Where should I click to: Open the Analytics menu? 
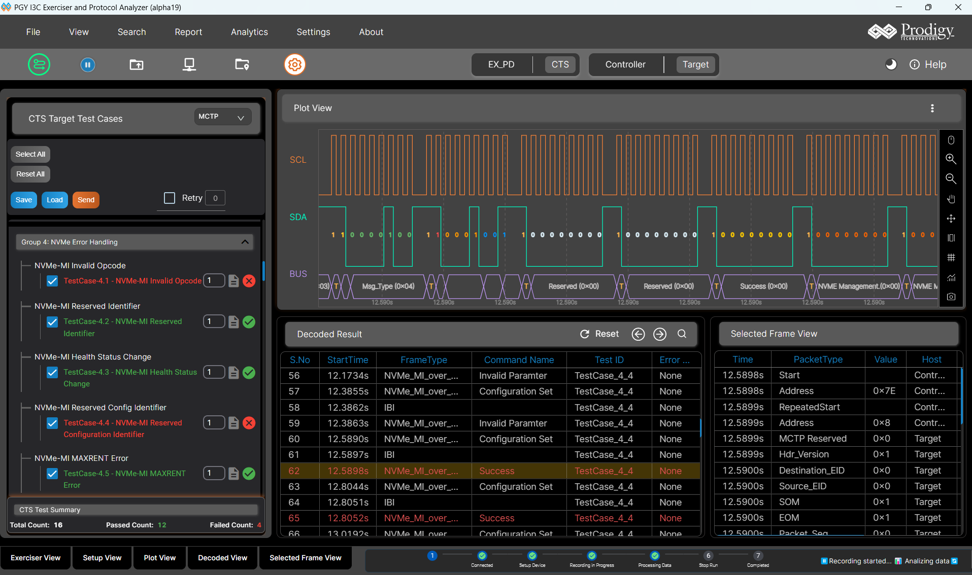(249, 32)
